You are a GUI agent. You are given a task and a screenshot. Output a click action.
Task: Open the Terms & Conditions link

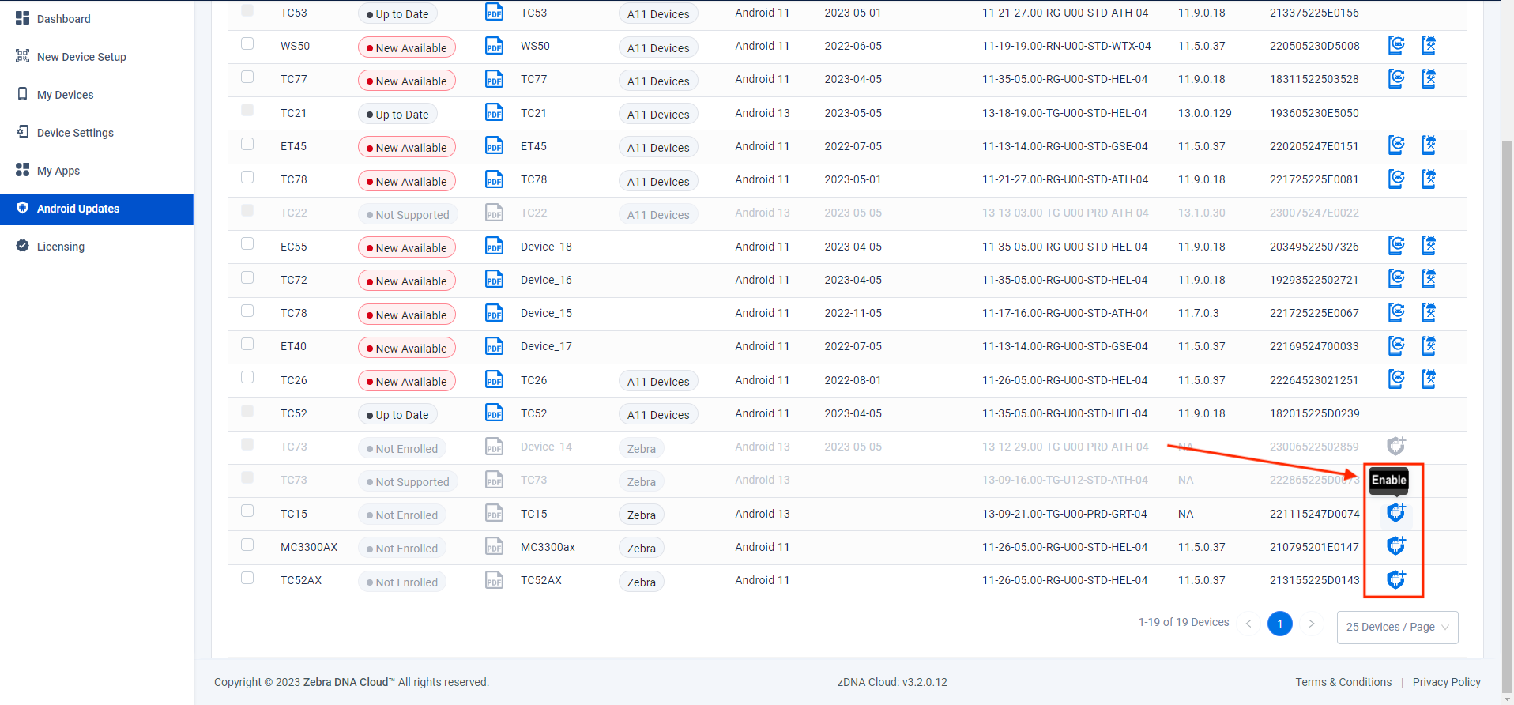tap(1343, 682)
